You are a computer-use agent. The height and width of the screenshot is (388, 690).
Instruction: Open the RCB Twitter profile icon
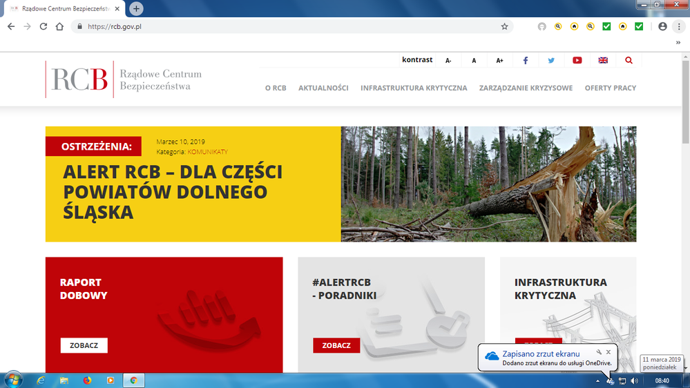(x=551, y=60)
